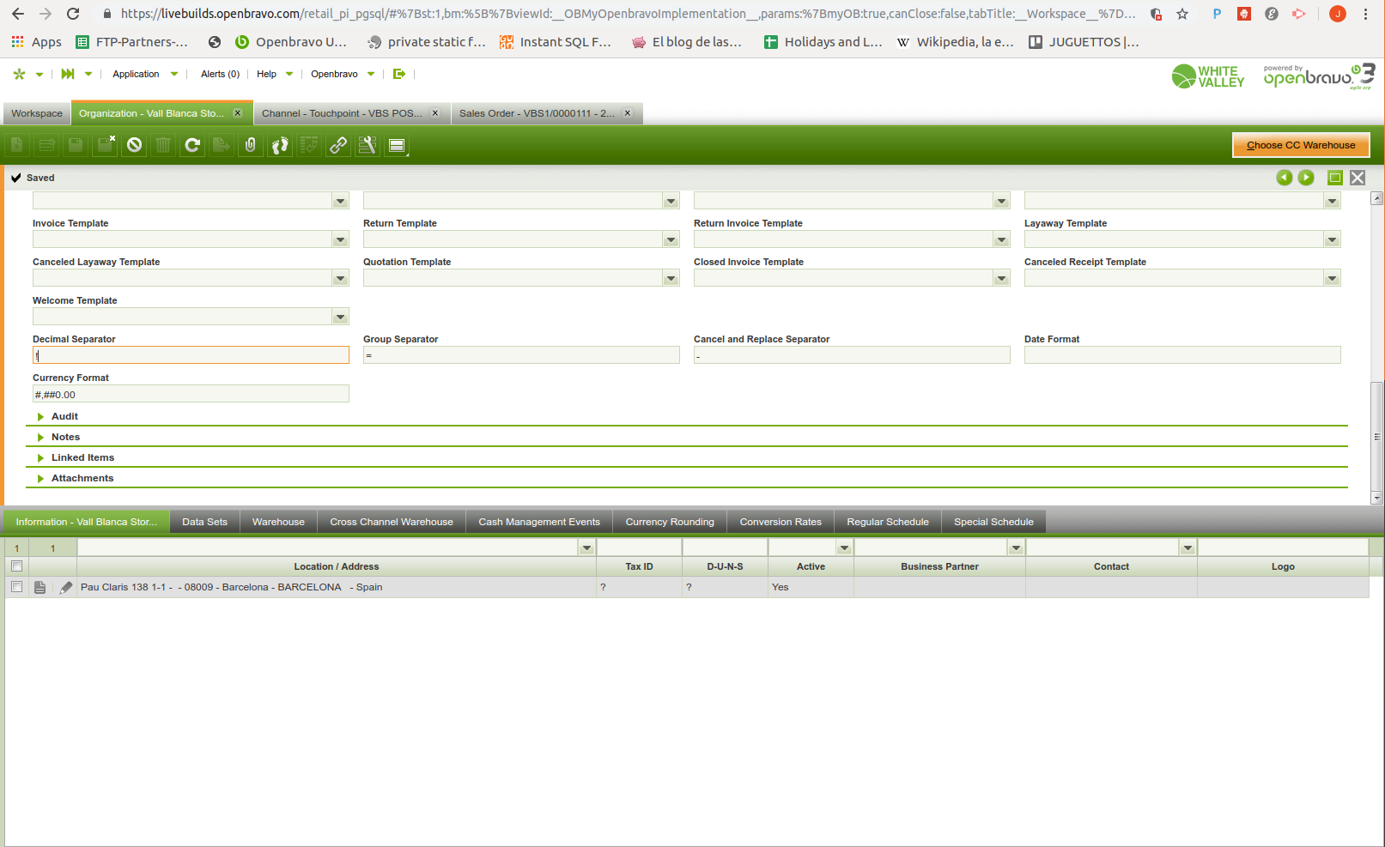Toggle the select-all checkbox in grid header
Image resolution: width=1385 pixels, height=847 pixels.
[16, 566]
